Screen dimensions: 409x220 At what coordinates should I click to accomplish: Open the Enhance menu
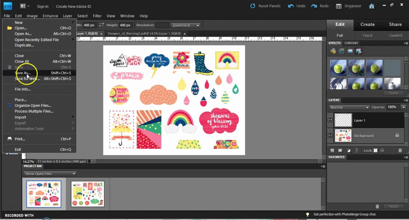click(x=50, y=16)
